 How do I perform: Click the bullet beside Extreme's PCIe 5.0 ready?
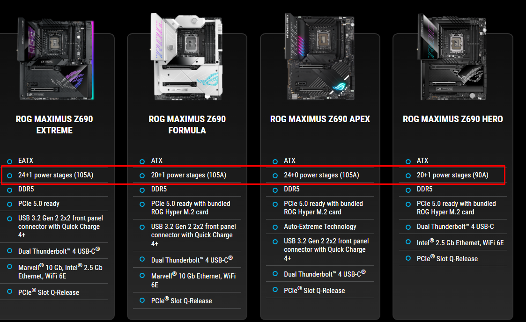(x=10, y=204)
